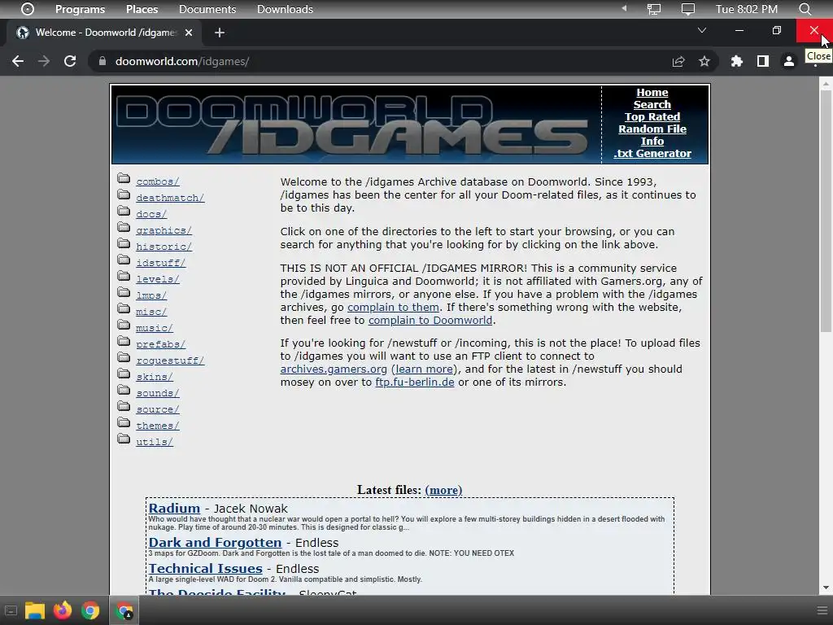Viewport: 833px width, 625px height.
Task: Open the combos/ directory link
Action: pyautogui.click(x=158, y=181)
